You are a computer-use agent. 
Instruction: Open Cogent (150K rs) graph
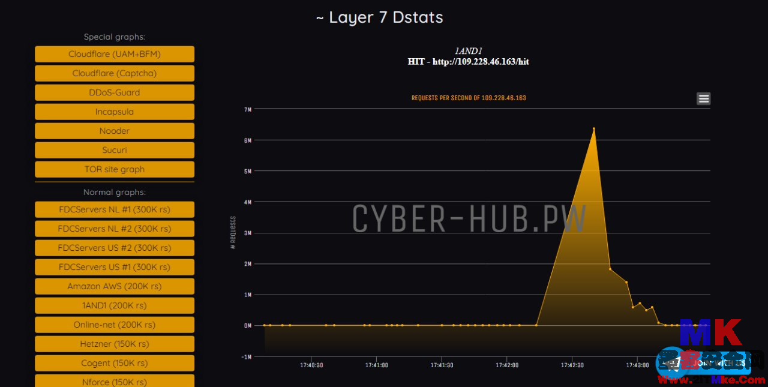115,363
